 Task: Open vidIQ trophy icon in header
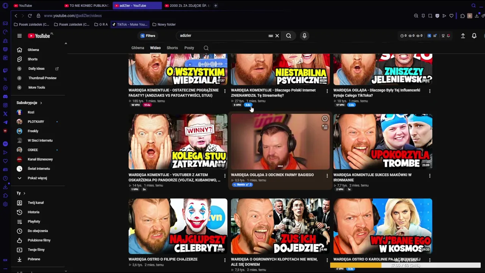click(x=443, y=36)
